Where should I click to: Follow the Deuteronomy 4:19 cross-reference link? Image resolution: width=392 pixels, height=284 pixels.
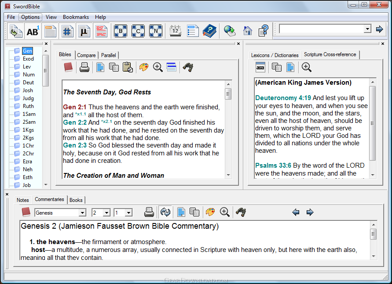(283, 98)
